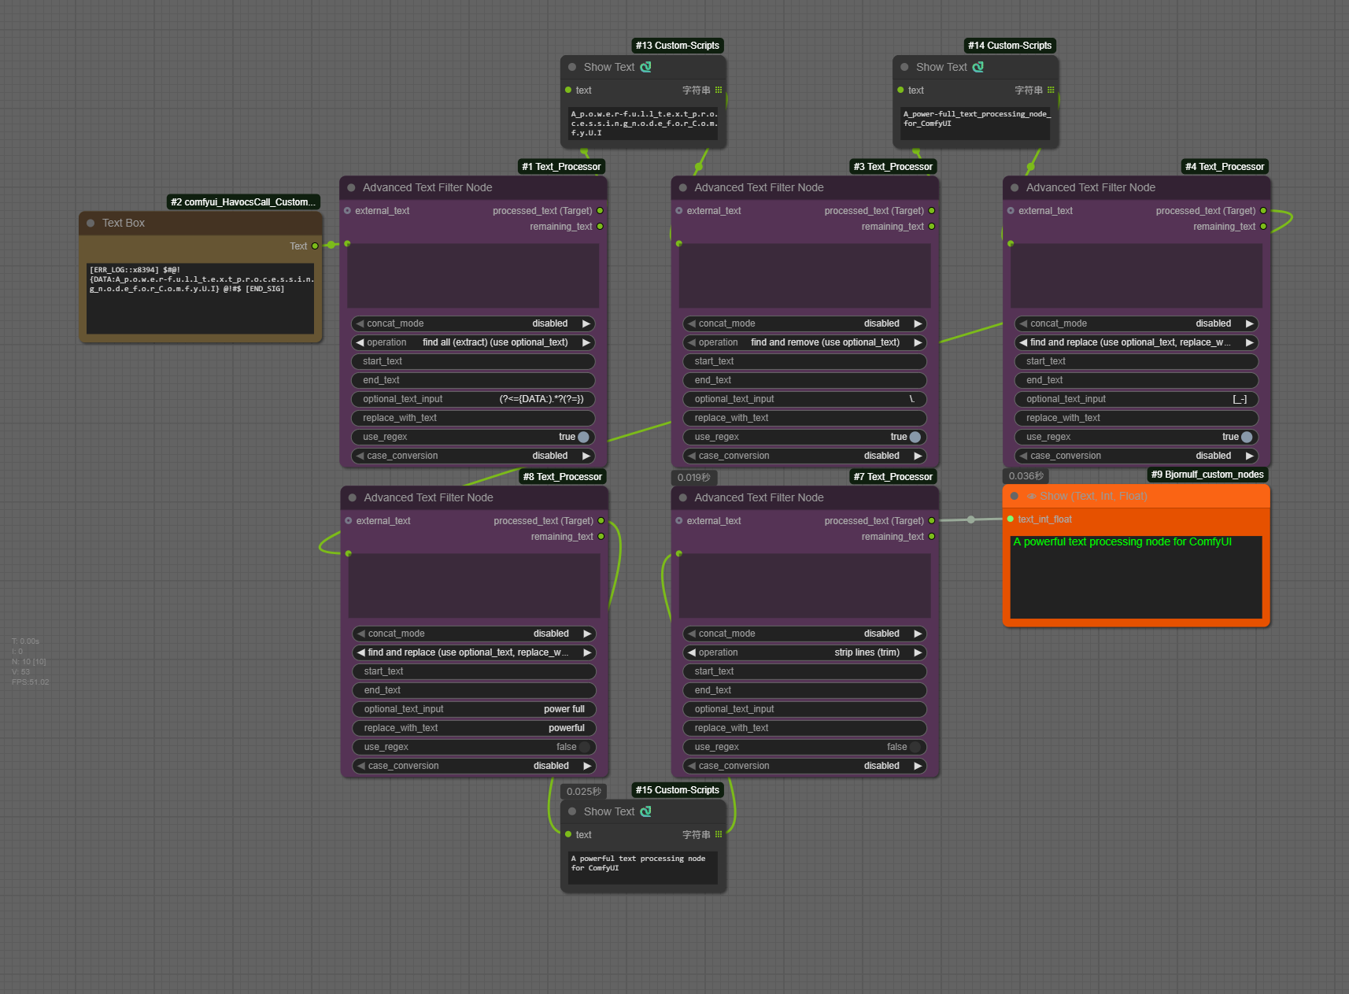Click the grid output icon on Show Text #13
Viewport: 1349px width, 994px height.
click(x=719, y=90)
